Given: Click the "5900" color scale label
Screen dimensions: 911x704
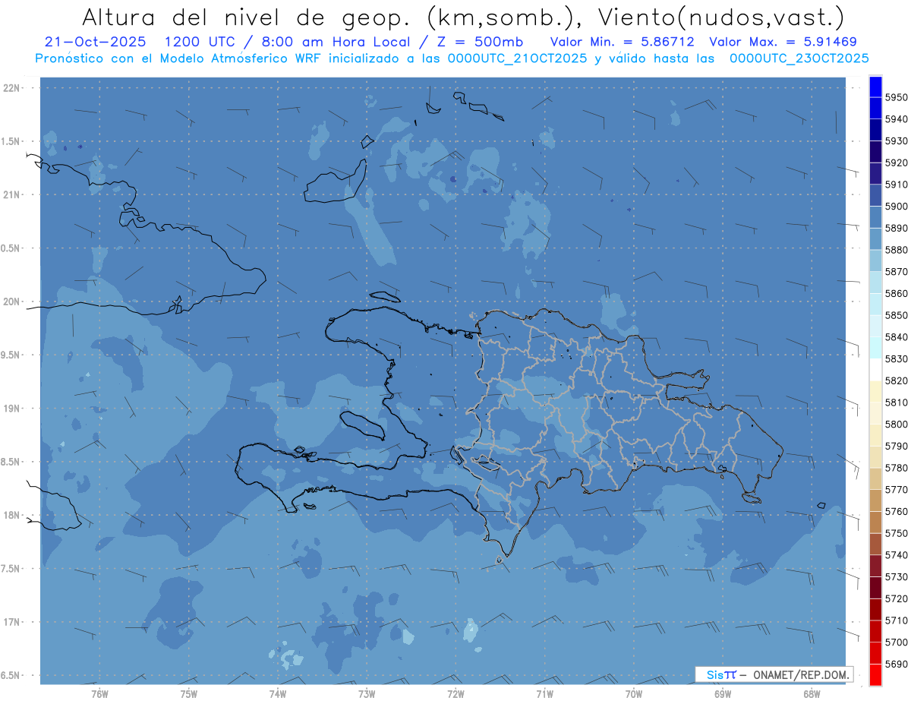Looking at the screenshot, I should pyautogui.click(x=897, y=206).
